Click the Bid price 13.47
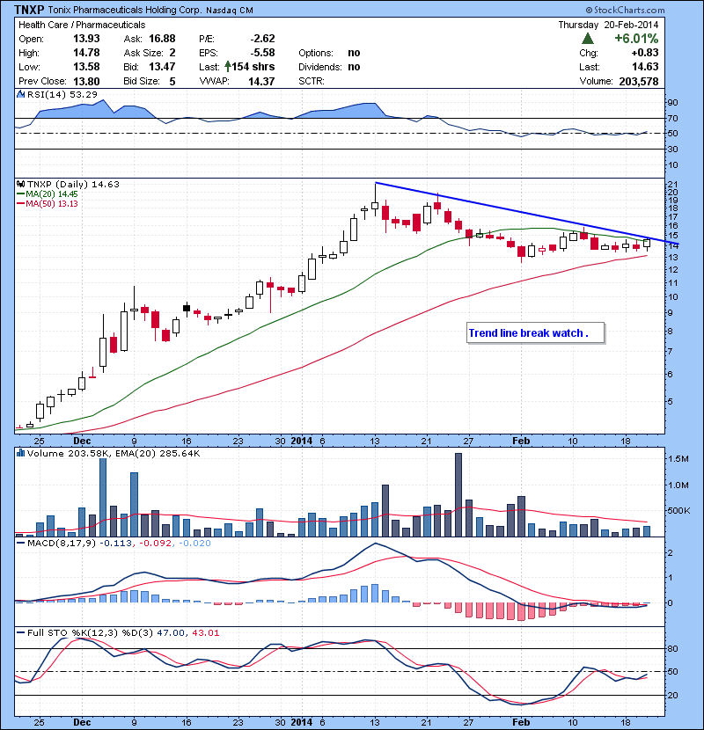 [162, 67]
